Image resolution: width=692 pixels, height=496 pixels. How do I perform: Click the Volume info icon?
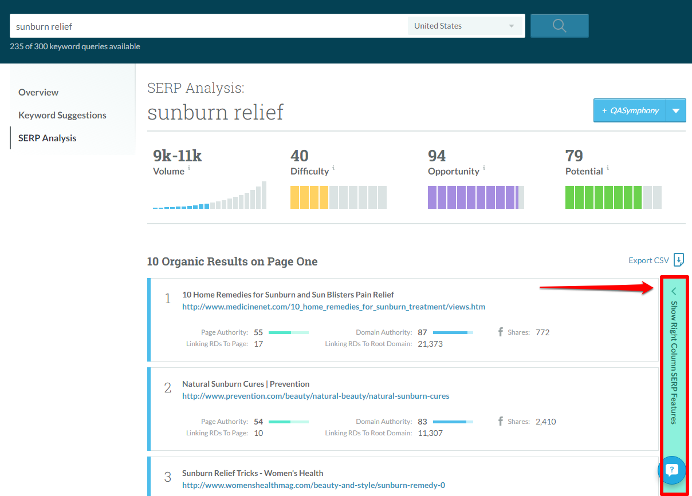190,168
